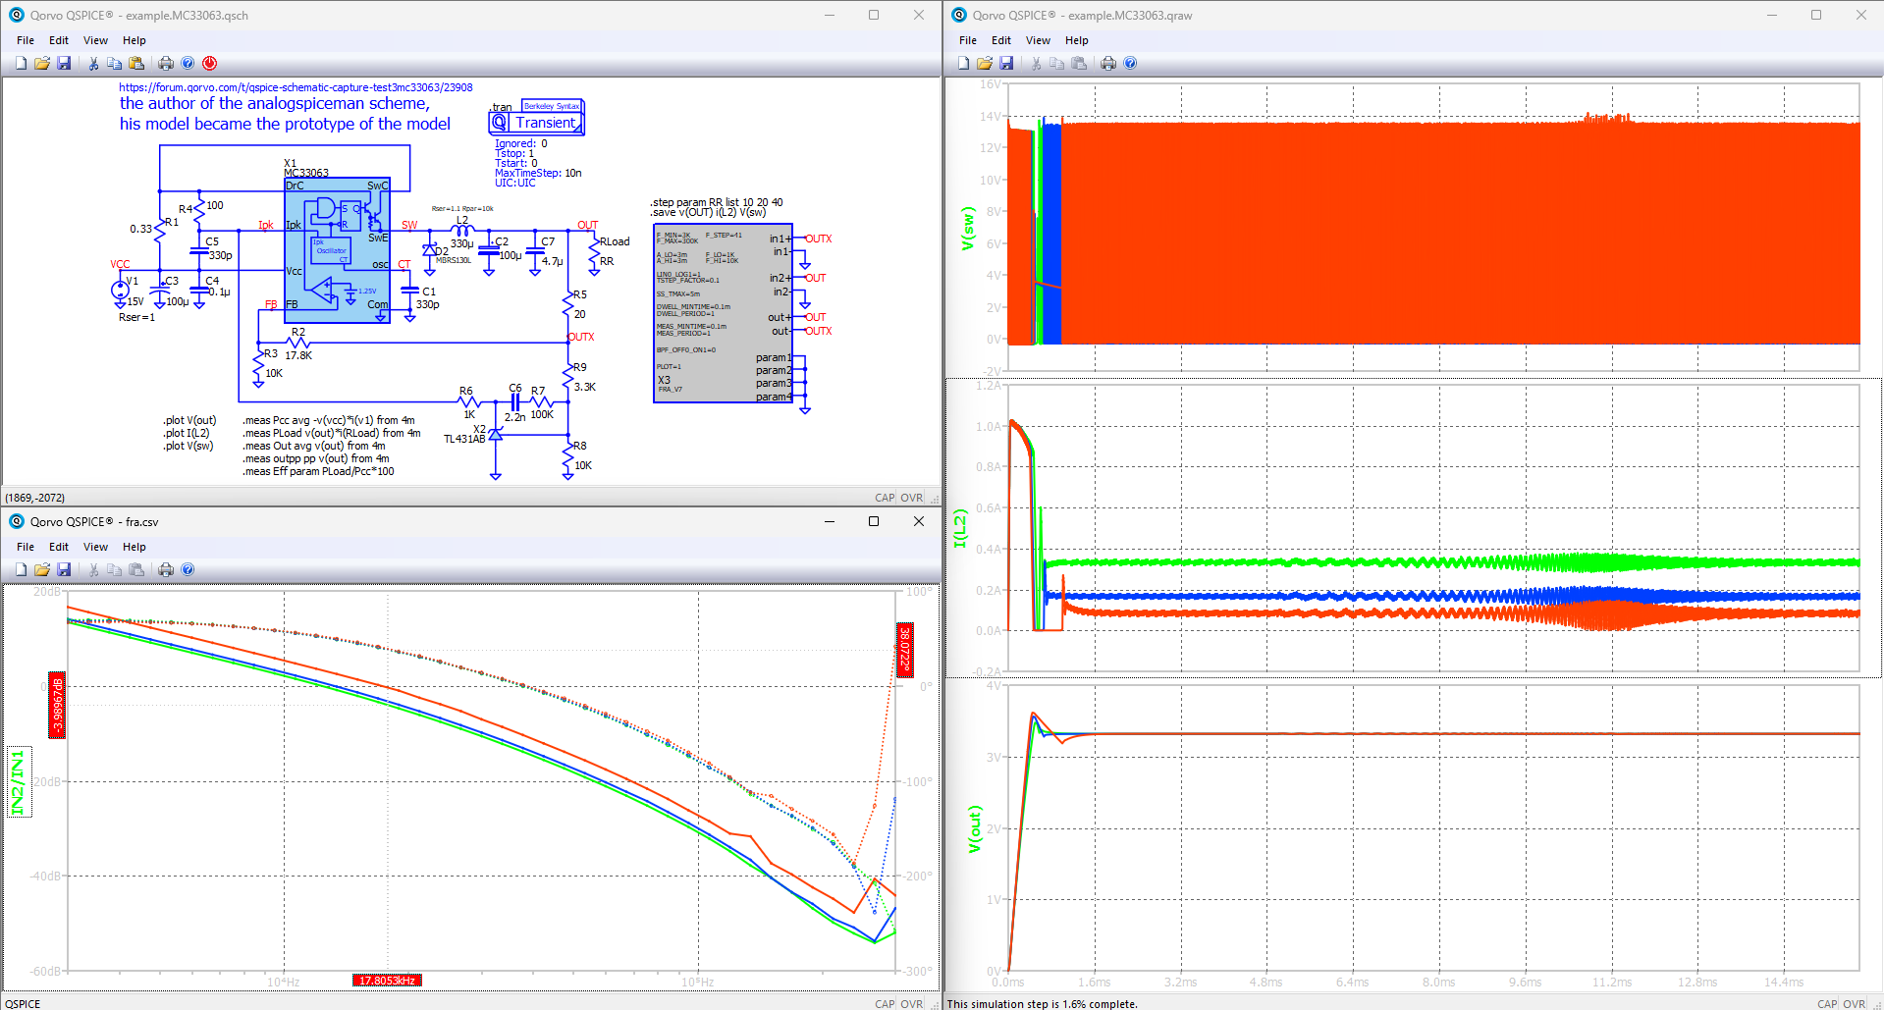The height and width of the screenshot is (1010, 1884).
Task: Maximize the fra.csv plot window
Action: pyautogui.click(x=873, y=521)
